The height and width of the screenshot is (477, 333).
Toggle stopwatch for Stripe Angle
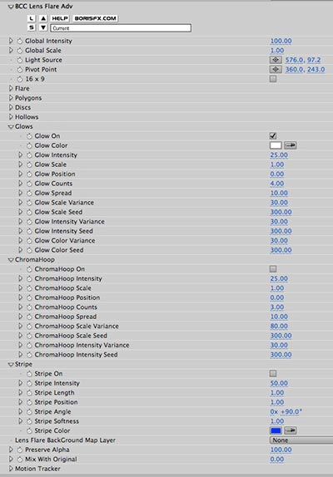click(29, 411)
